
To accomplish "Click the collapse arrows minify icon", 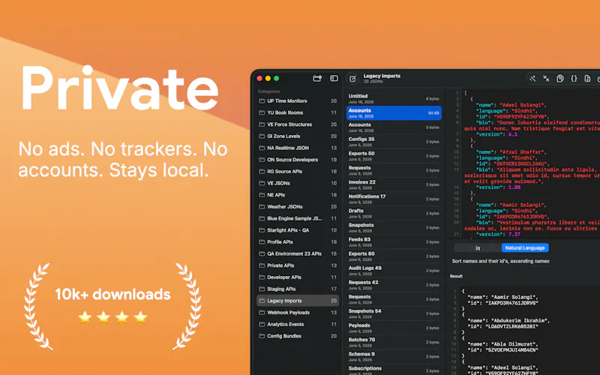I will (546, 79).
